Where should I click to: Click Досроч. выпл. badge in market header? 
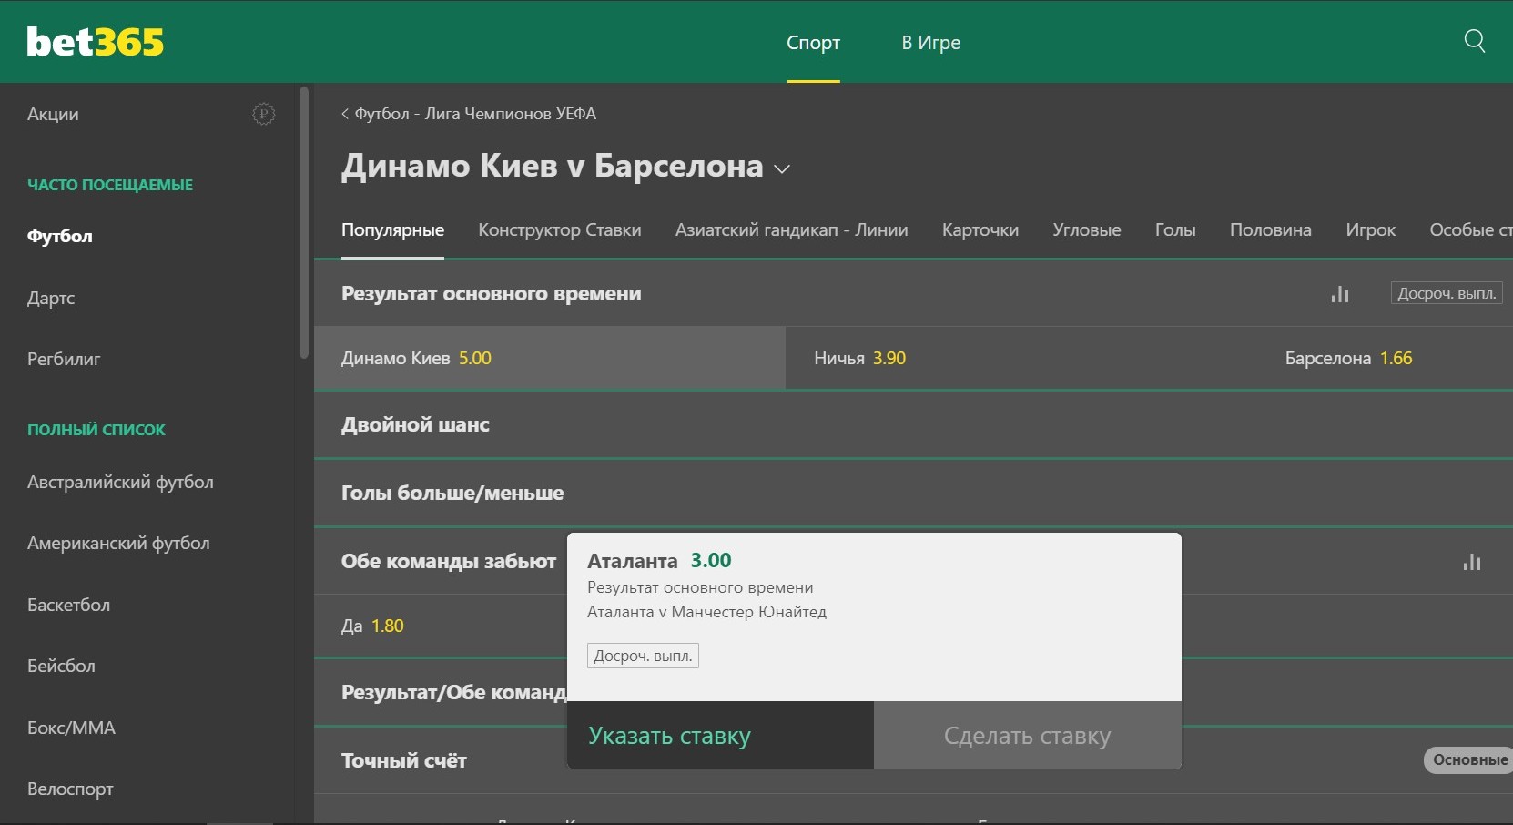(1447, 293)
